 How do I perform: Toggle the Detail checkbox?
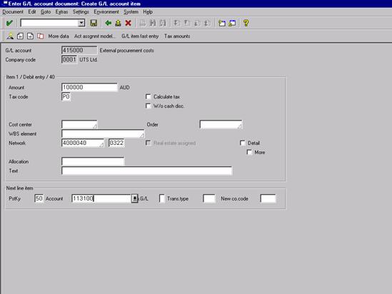pos(242,143)
